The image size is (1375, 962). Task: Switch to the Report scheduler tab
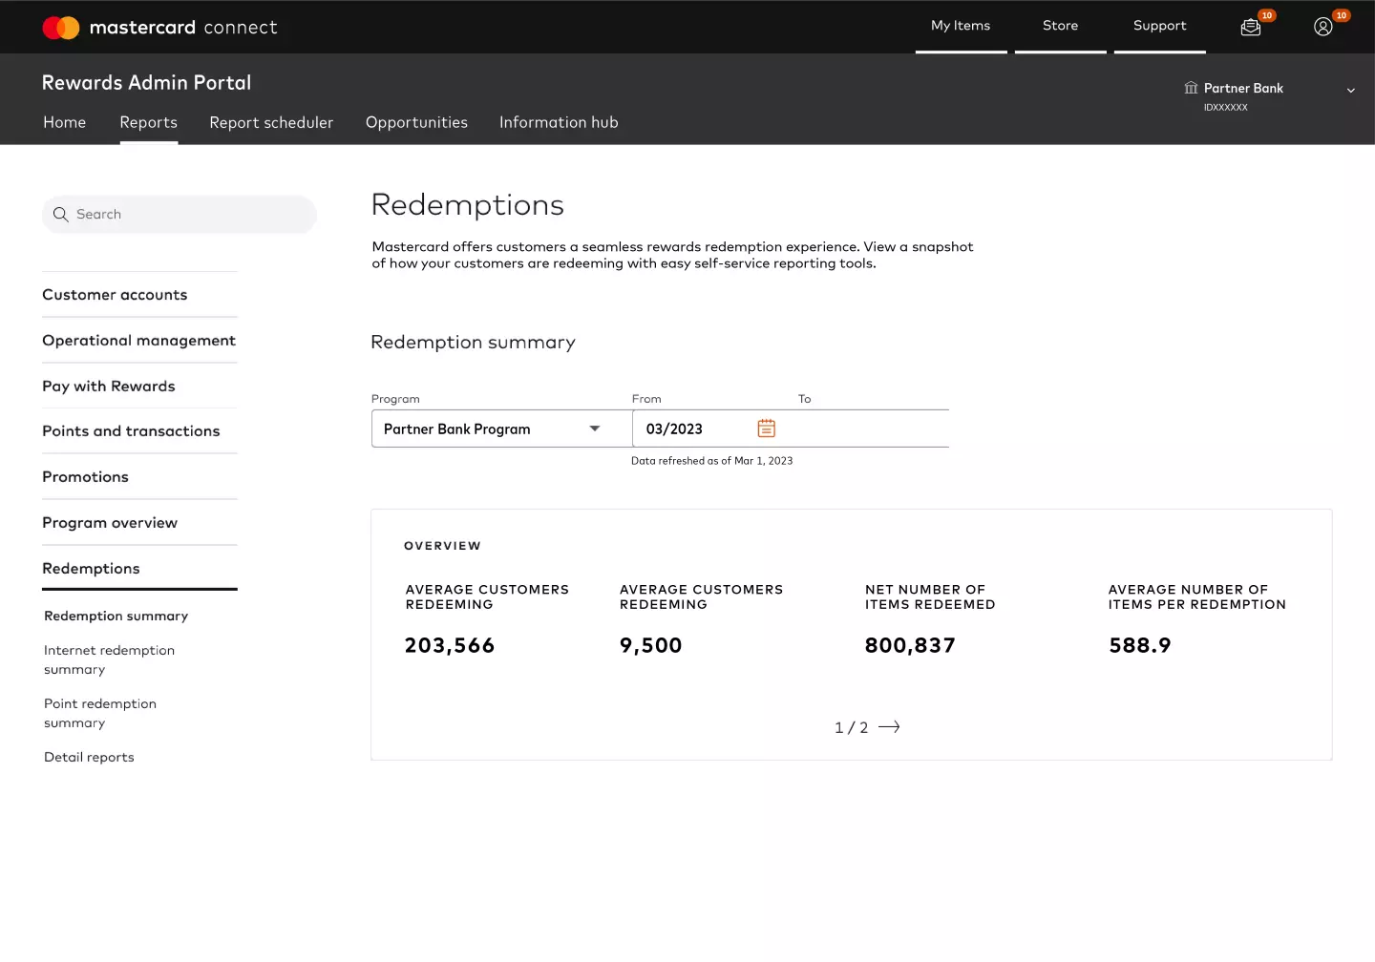[x=271, y=122]
